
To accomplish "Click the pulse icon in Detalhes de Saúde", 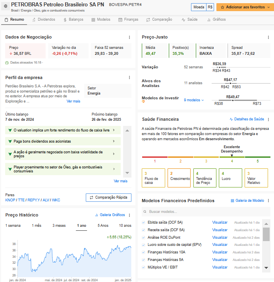I will click(x=231, y=119).
